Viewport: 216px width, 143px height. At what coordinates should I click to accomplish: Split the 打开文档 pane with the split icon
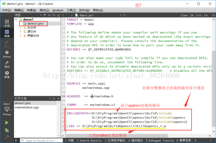click(54, 98)
